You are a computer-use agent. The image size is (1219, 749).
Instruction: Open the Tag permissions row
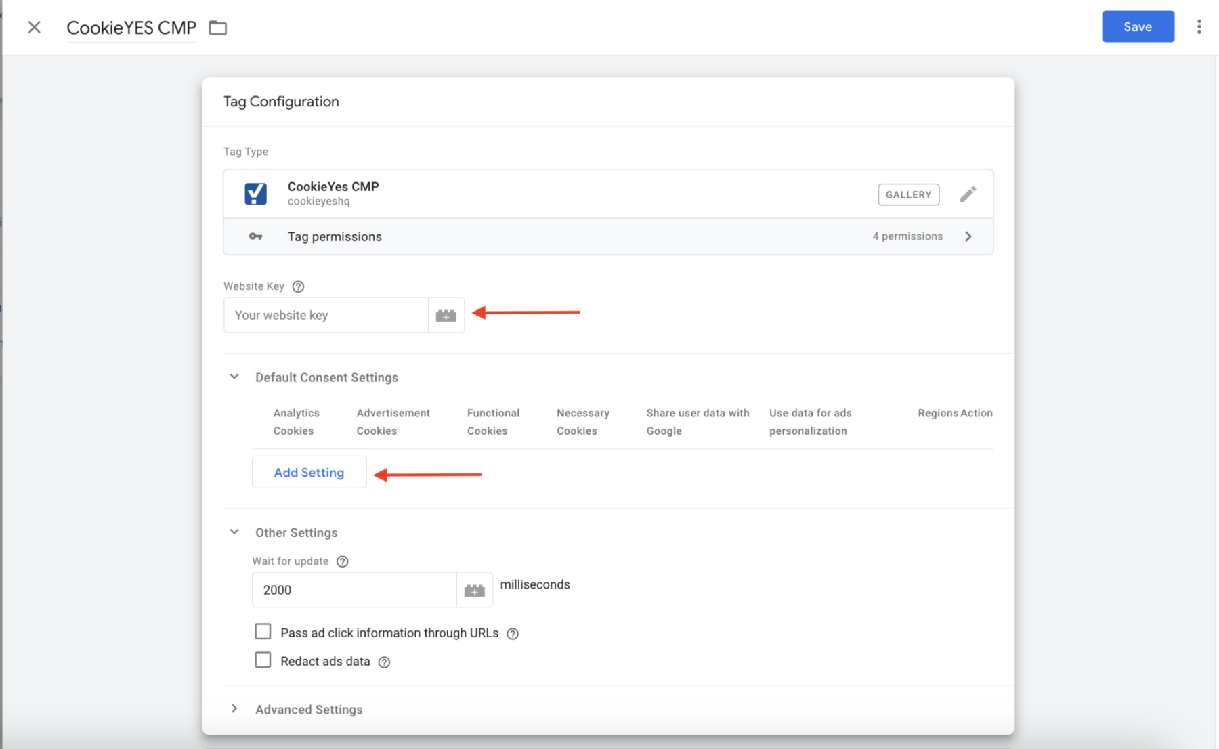point(608,236)
